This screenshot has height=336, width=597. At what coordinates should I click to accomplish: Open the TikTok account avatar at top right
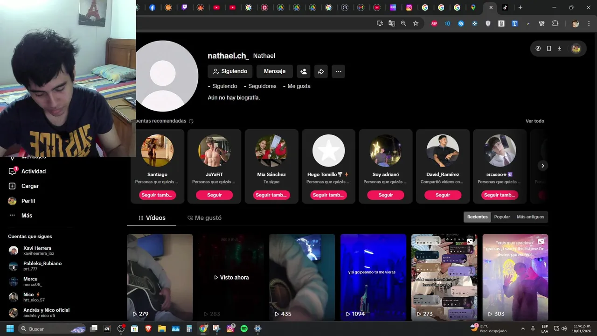(576, 49)
